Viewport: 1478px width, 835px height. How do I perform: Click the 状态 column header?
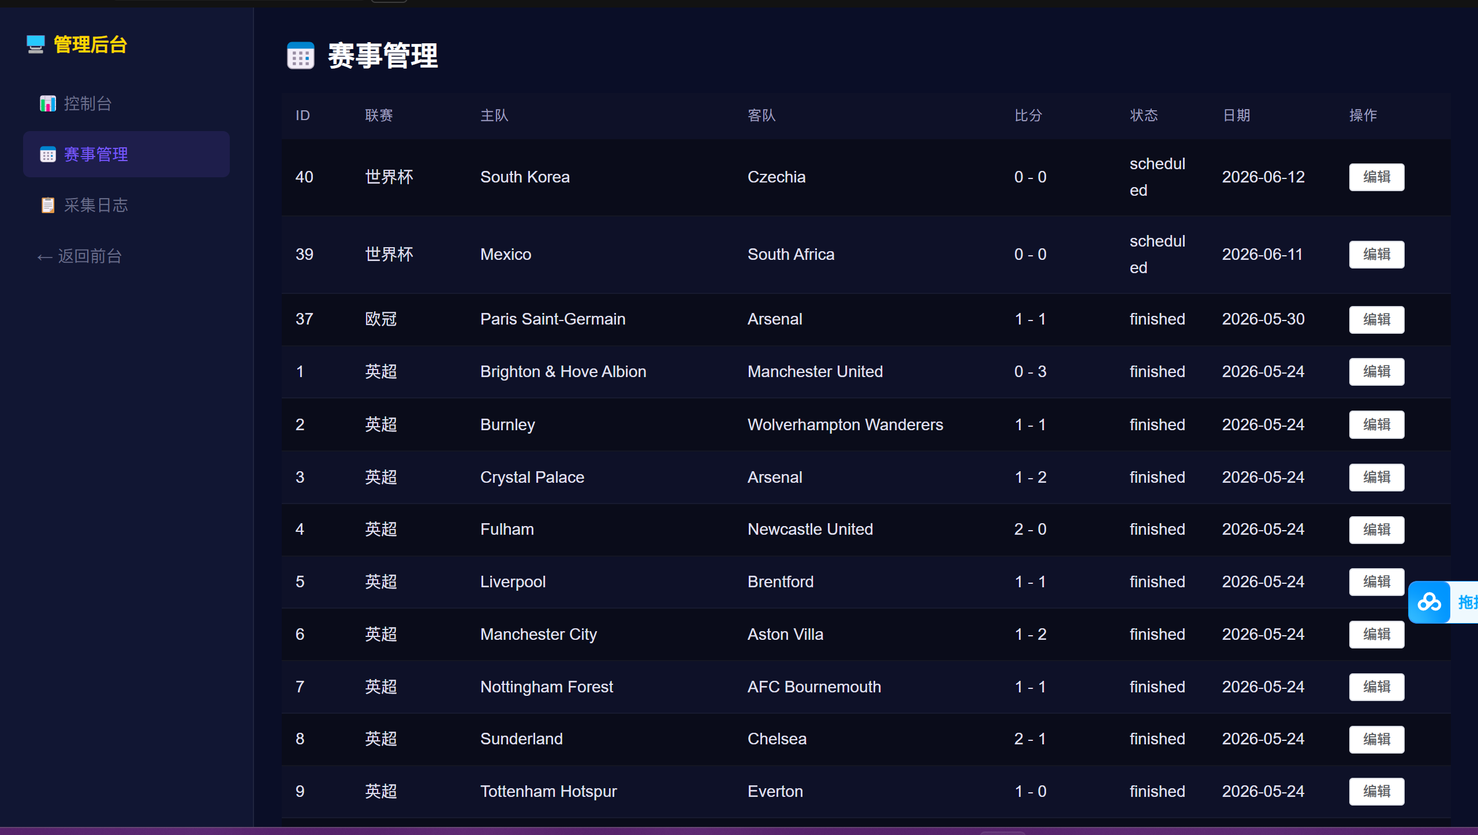(1144, 115)
